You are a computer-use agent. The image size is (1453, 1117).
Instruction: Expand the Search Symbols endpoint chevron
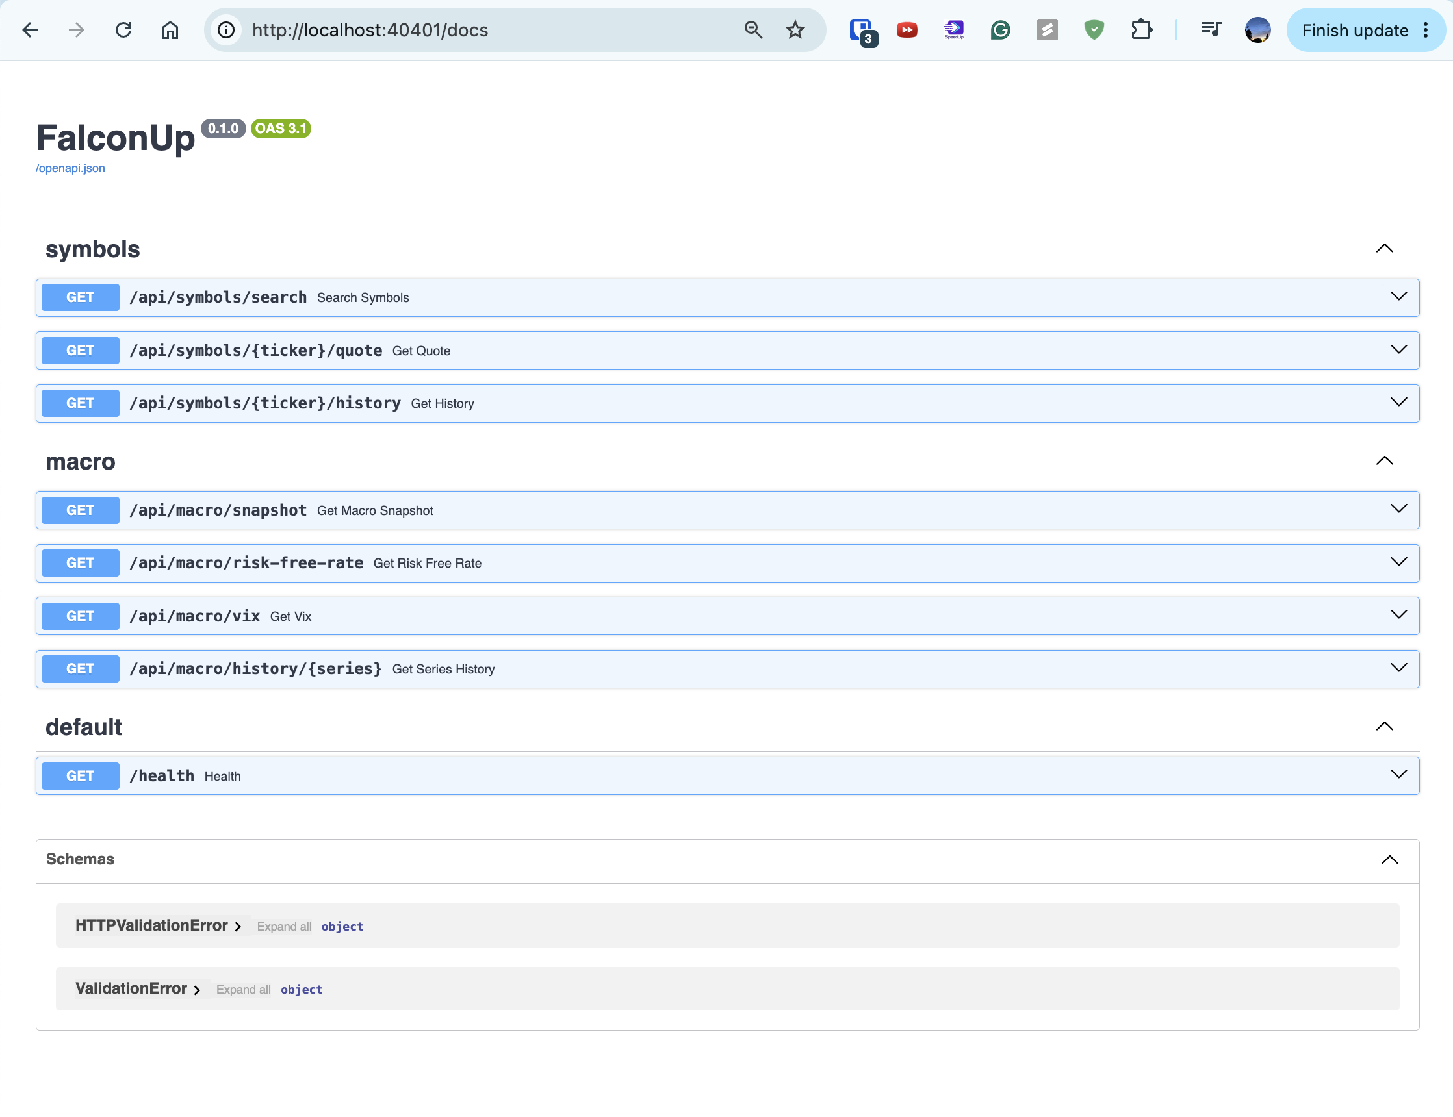(x=1398, y=297)
